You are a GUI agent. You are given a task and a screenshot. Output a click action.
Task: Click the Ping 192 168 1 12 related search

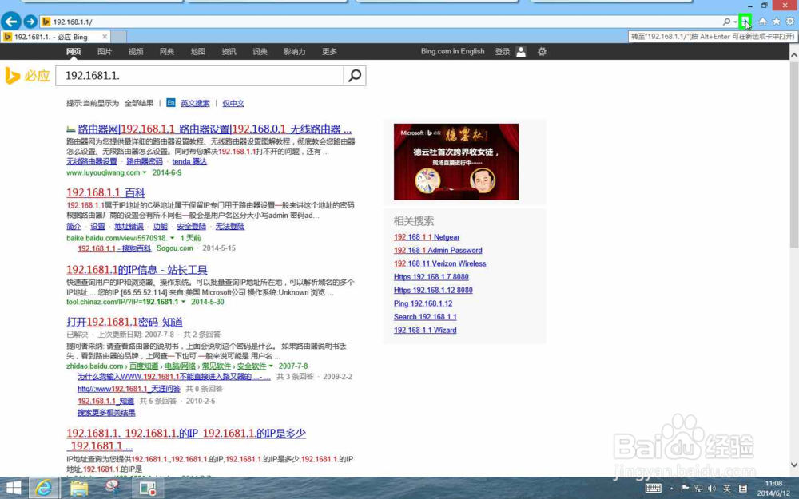423,303
